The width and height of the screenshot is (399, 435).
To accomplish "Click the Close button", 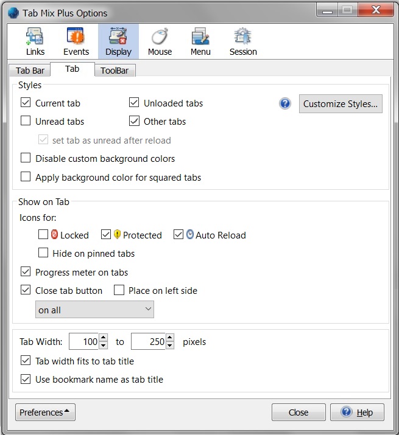I will [x=298, y=412].
